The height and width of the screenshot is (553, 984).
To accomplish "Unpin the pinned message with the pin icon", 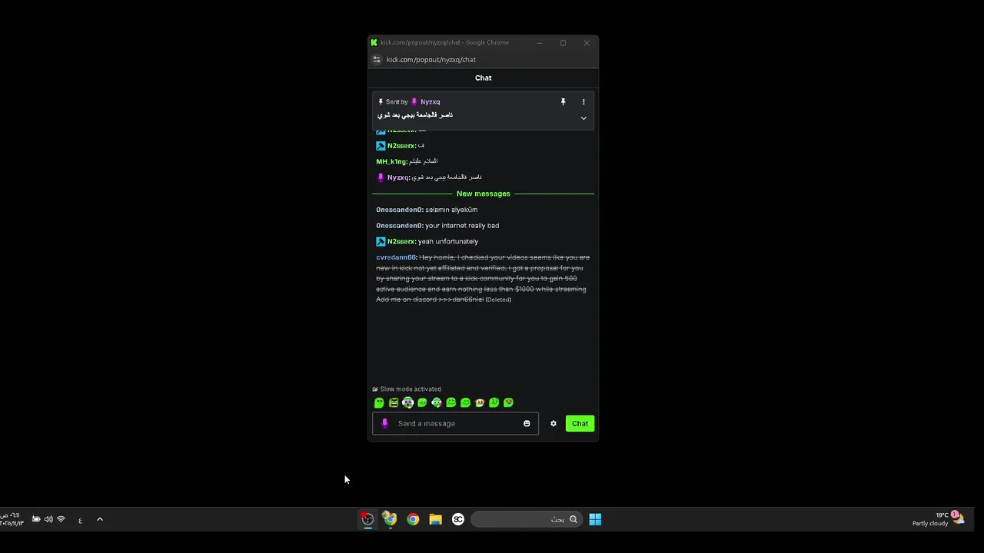I will [563, 101].
